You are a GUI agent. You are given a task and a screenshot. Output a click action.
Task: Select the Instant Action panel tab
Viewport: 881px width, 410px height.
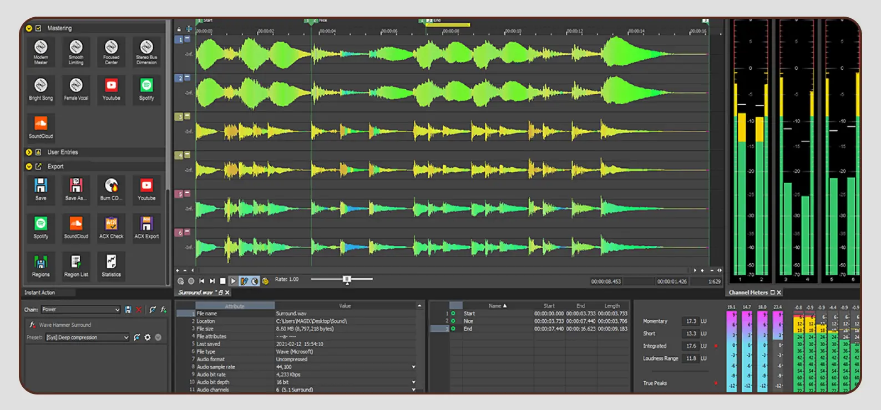click(39, 293)
